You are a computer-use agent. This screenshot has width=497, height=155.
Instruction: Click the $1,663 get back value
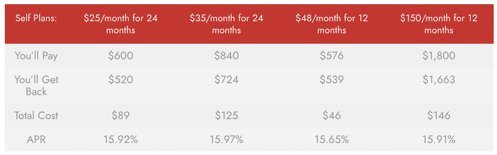tap(439, 80)
